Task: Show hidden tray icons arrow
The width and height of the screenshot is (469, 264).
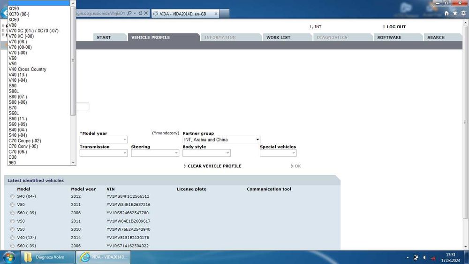Action: (x=408, y=258)
